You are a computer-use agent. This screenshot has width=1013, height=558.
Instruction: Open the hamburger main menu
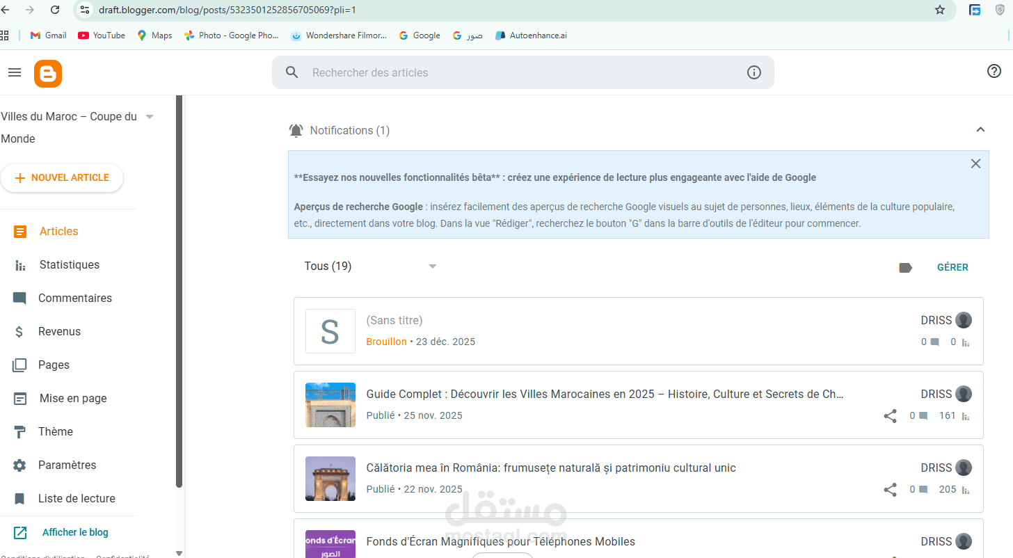pos(15,72)
